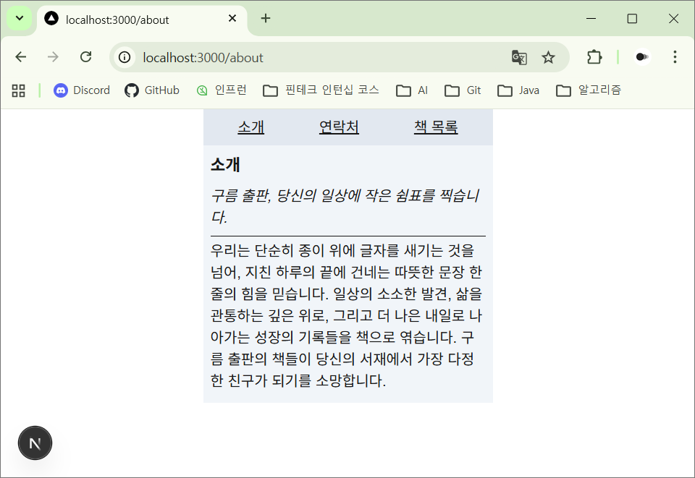Expand the 알고리즘 bookmark folder
Viewport: 695px width, 478px height.
[x=589, y=90]
